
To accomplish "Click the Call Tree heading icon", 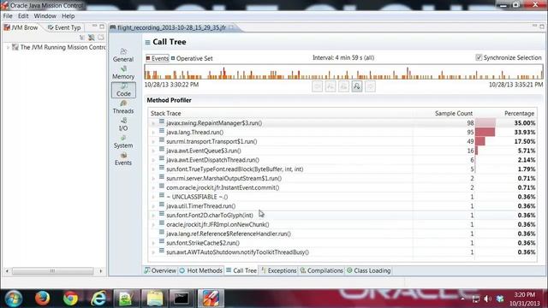I will coord(147,42).
